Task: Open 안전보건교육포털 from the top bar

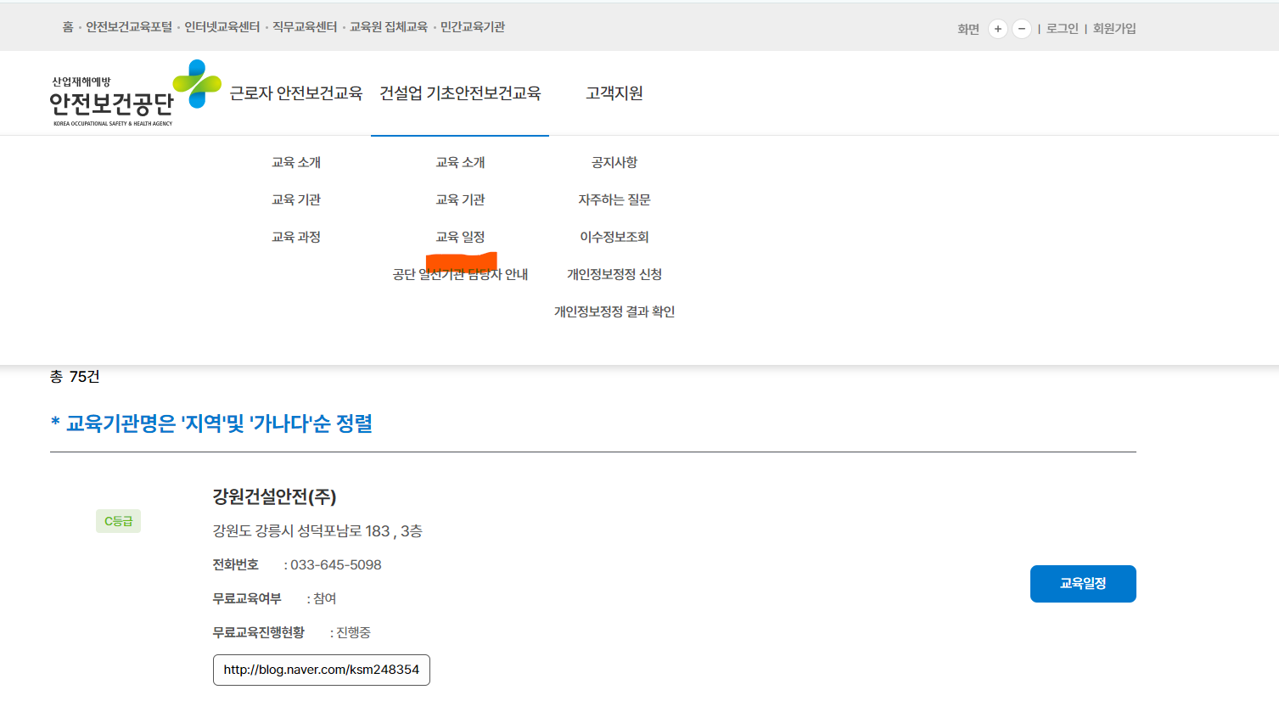Action: (x=128, y=26)
